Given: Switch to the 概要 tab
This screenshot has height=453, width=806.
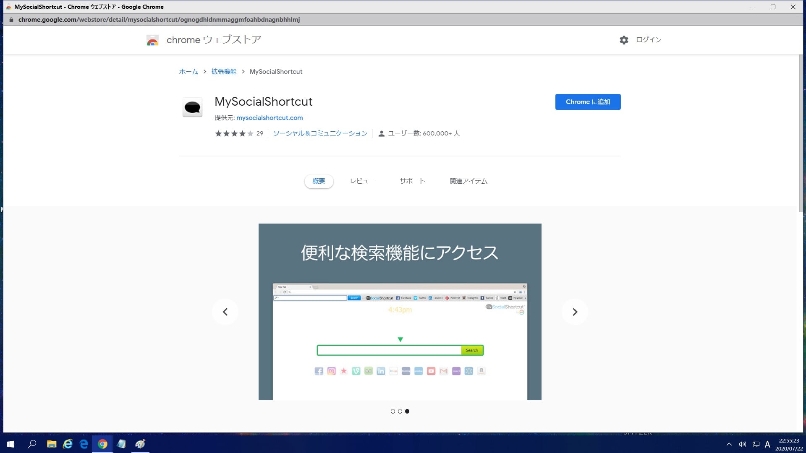Looking at the screenshot, I should (319, 181).
